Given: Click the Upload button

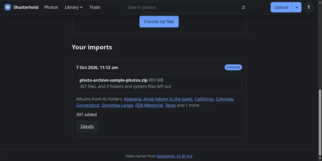Looking at the screenshot, I should (x=281, y=7).
